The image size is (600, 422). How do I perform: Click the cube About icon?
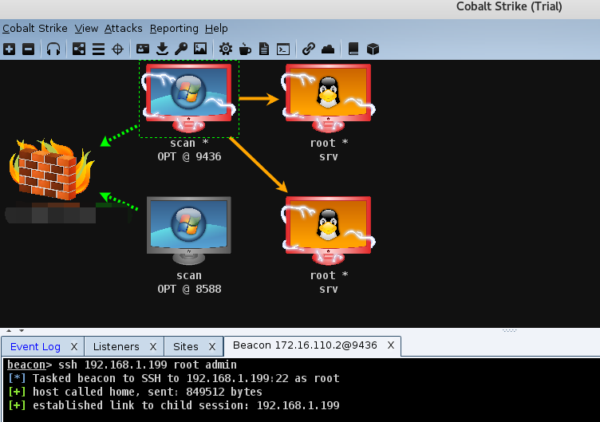point(373,49)
